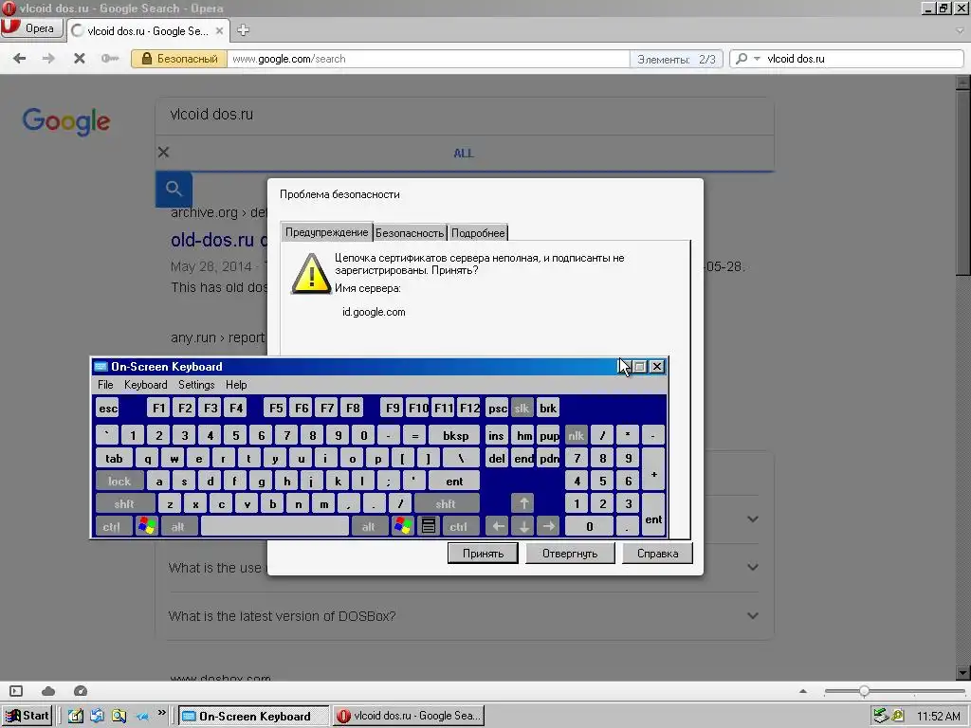Click the Start button
Image resolution: width=971 pixels, height=728 pixels.
[x=27, y=716]
